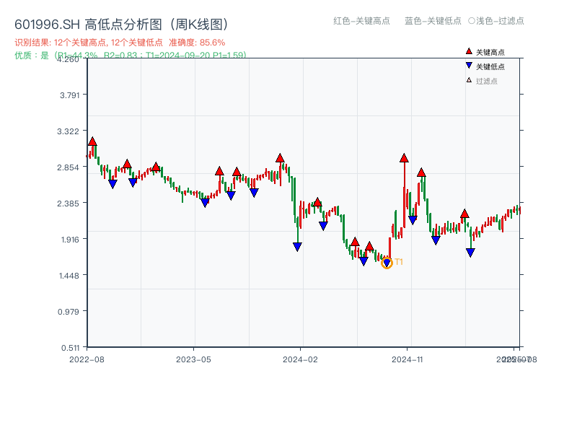Click the red 识别结果 summary line

point(120,43)
